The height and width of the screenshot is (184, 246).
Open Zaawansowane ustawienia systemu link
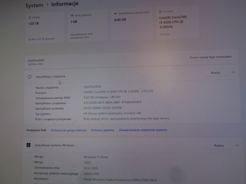pyautogui.click(x=143, y=130)
